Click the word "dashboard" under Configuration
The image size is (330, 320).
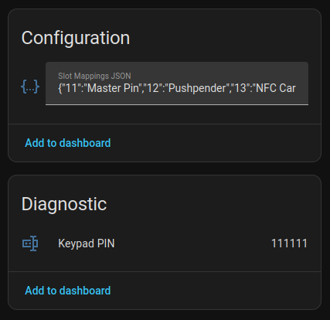85,143
